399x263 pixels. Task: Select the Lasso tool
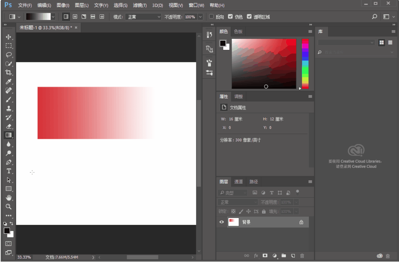[x=8, y=55]
